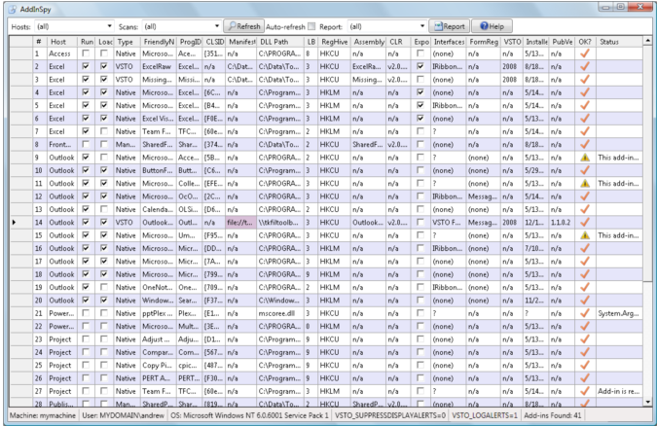Click the warning icon in row 15 Outlook
This screenshot has width=657, height=427.
pyautogui.click(x=585, y=235)
